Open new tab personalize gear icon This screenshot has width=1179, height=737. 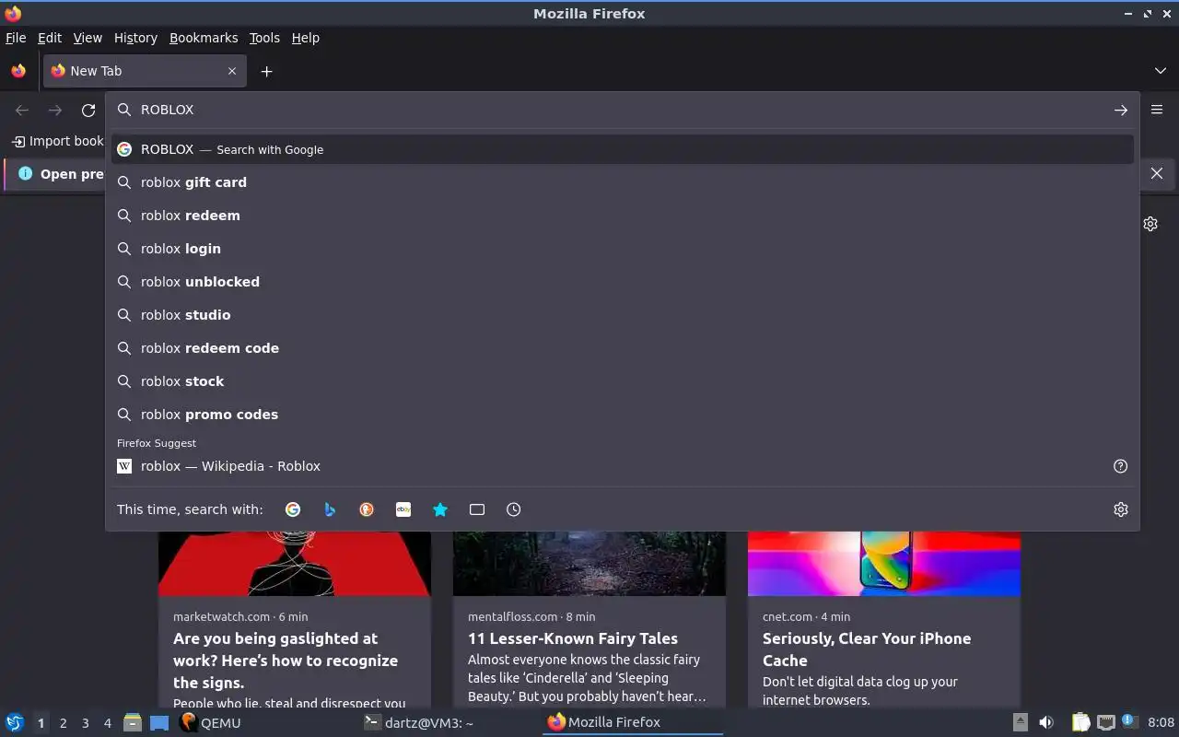[x=1150, y=224]
